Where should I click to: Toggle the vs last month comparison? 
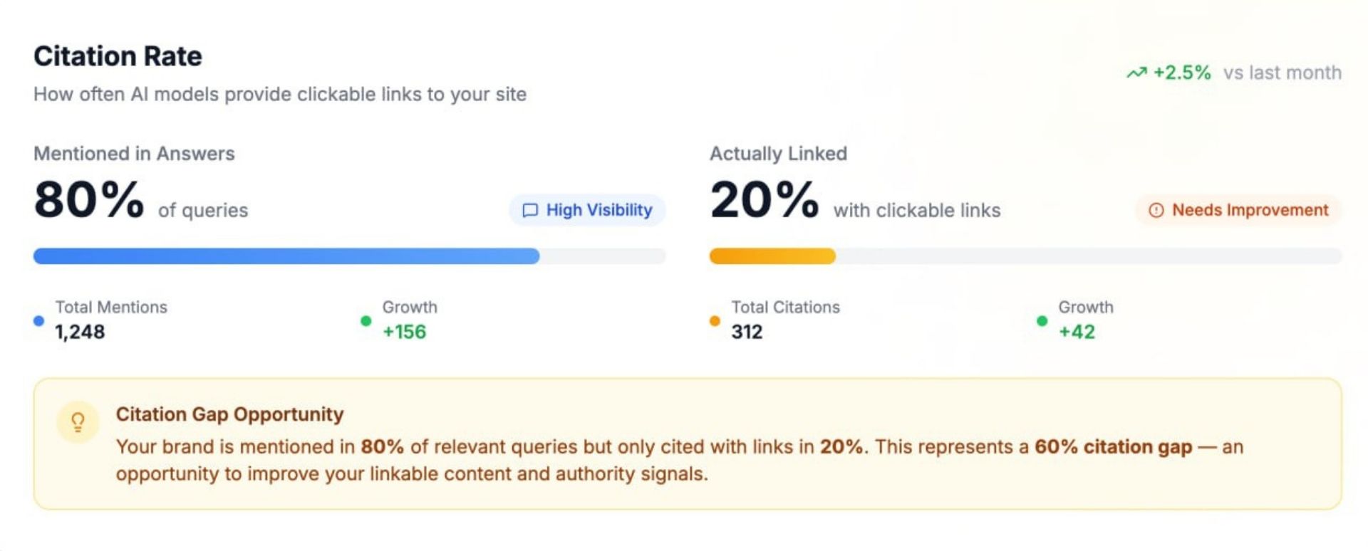(1282, 73)
